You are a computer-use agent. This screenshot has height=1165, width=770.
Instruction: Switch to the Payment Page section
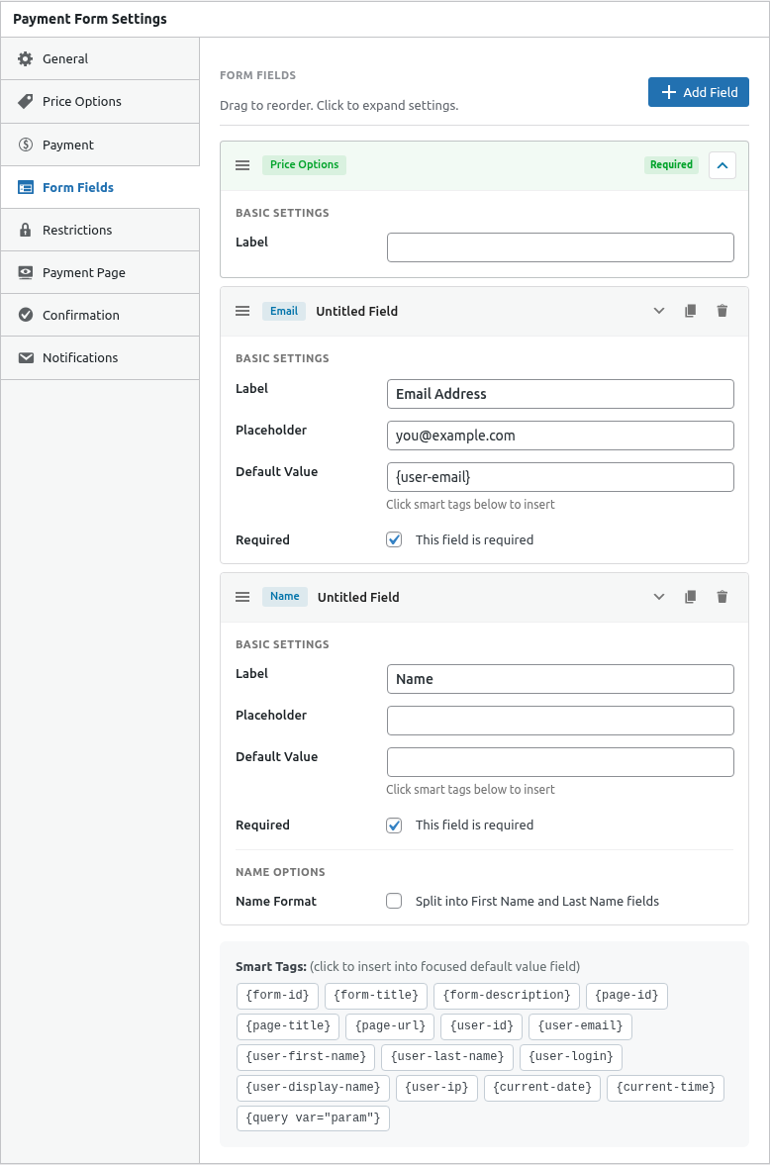(28, 272)
